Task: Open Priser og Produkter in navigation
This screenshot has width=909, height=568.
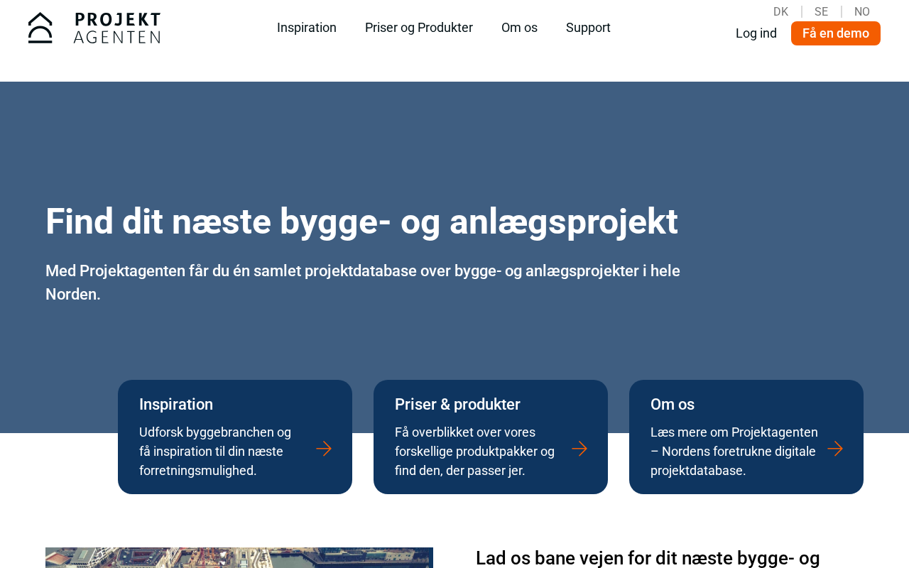Action: (x=419, y=28)
